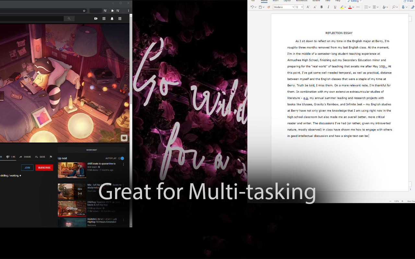
Task: Toggle bold formatting
Action: coord(322,7)
